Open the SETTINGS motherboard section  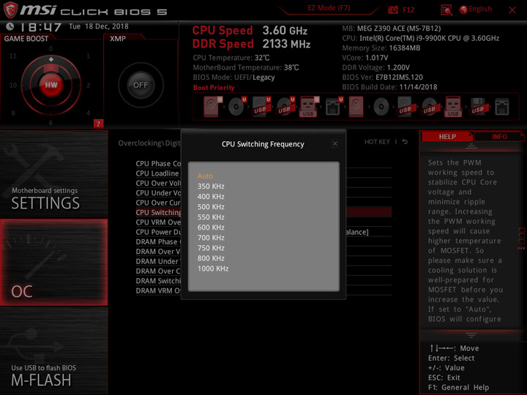click(53, 174)
